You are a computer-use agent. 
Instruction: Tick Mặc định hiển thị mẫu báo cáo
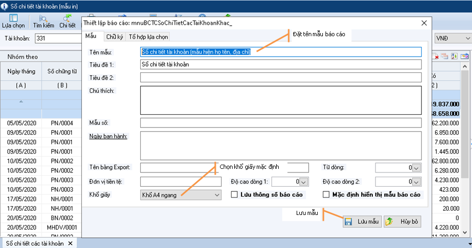[326, 195]
